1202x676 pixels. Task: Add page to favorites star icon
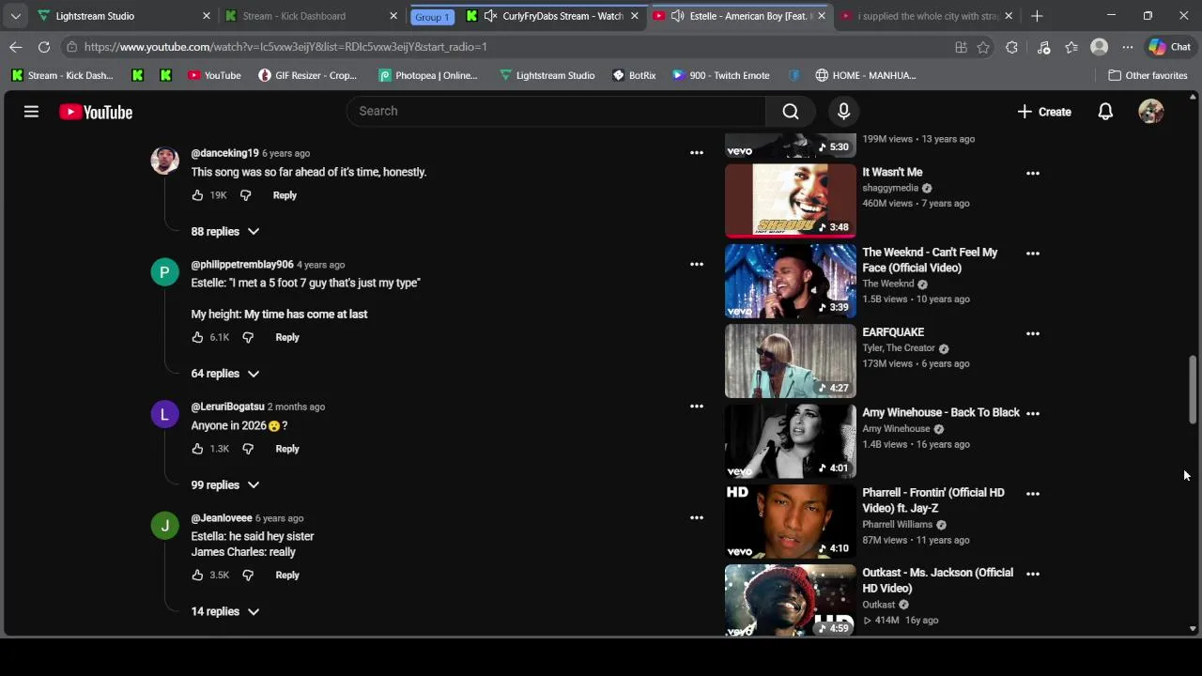[x=983, y=47]
